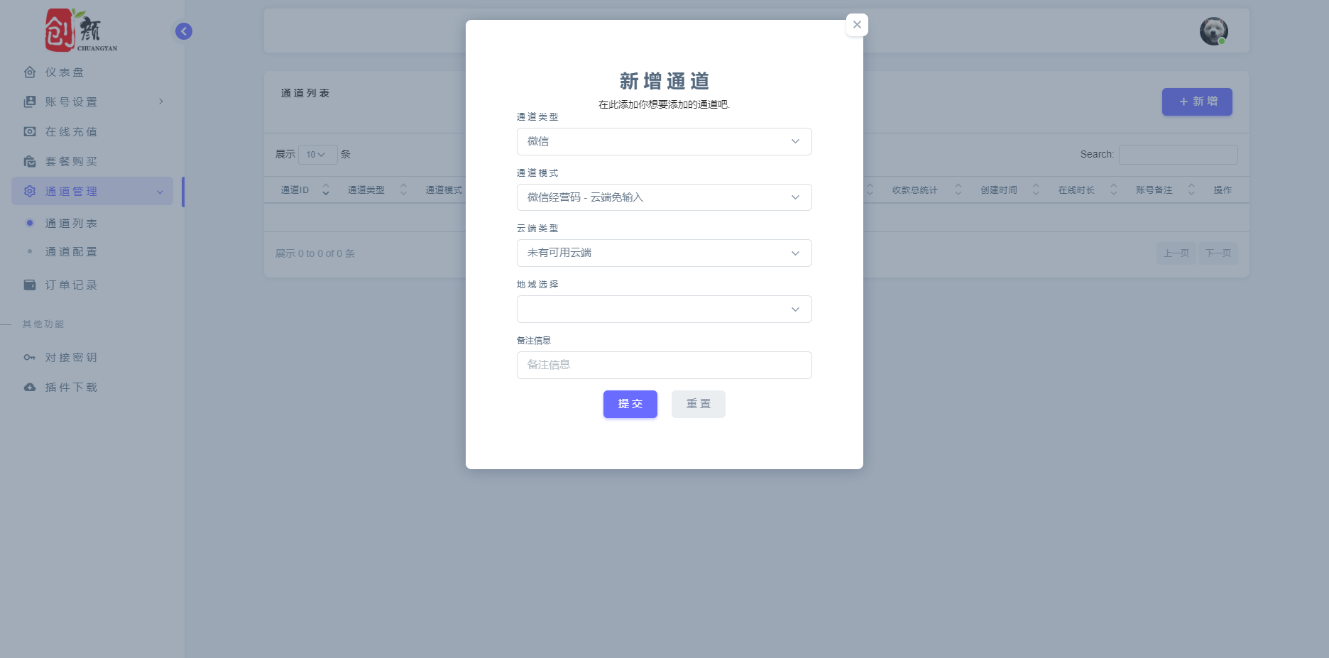Expand 账号设置 menu item

pyautogui.click(x=92, y=102)
